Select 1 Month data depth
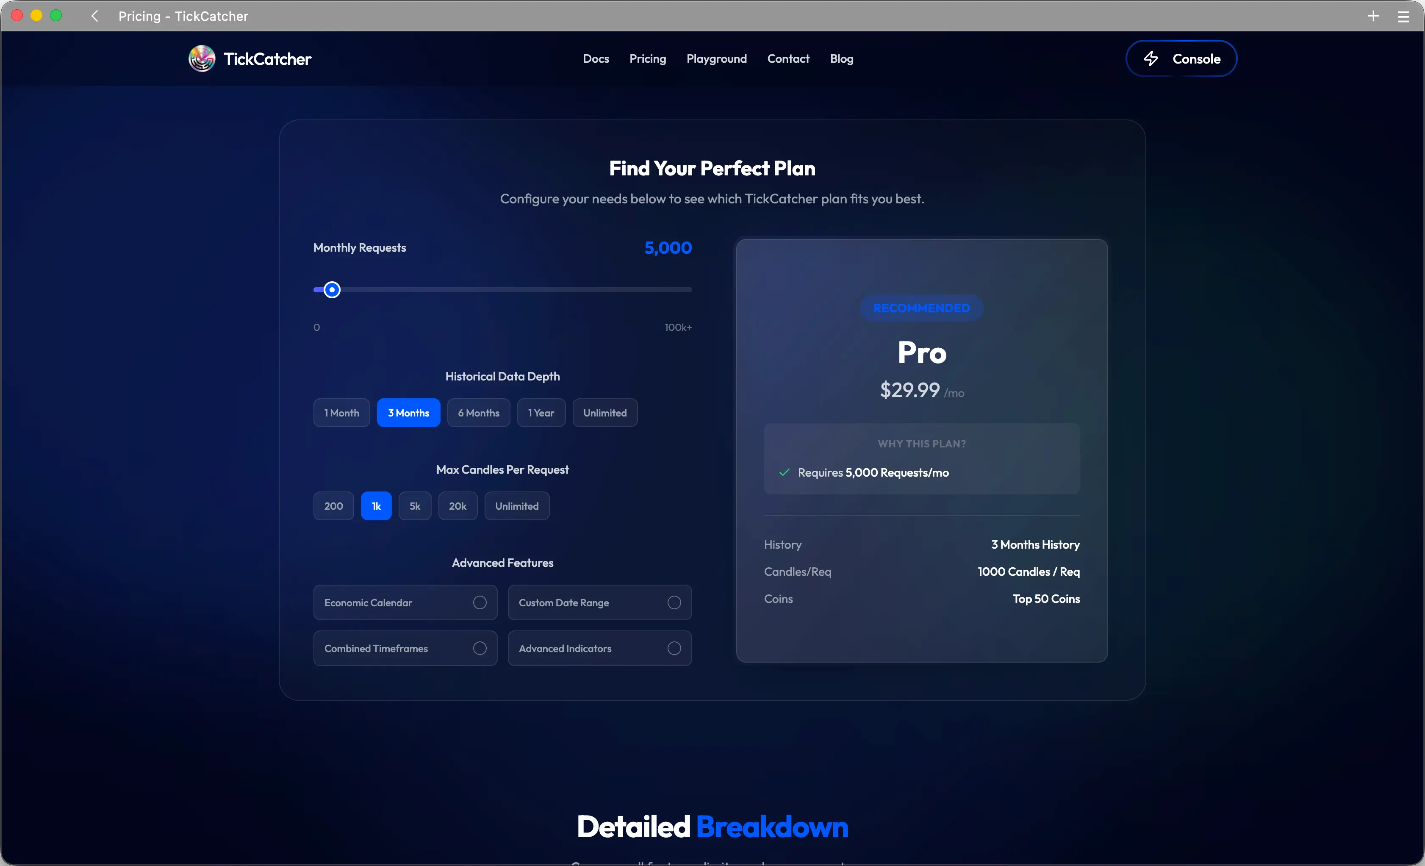The height and width of the screenshot is (866, 1425). pos(342,413)
